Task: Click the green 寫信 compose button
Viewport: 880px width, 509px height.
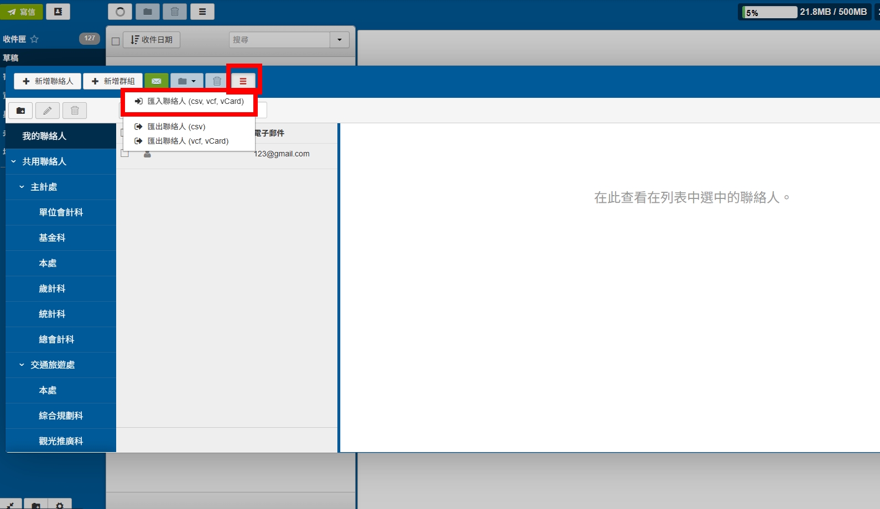Action: pos(22,12)
